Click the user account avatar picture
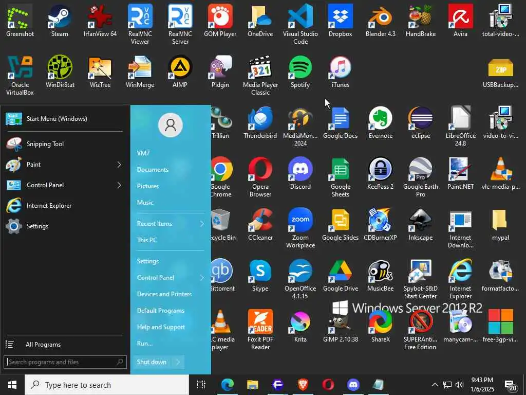 click(x=171, y=125)
